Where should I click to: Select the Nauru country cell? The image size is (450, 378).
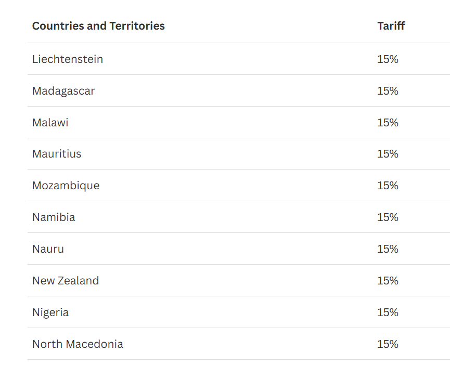pyautogui.click(x=48, y=249)
